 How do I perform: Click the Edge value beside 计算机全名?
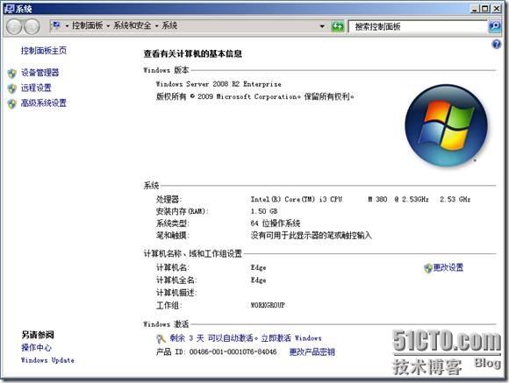click(x=258, y=280)
